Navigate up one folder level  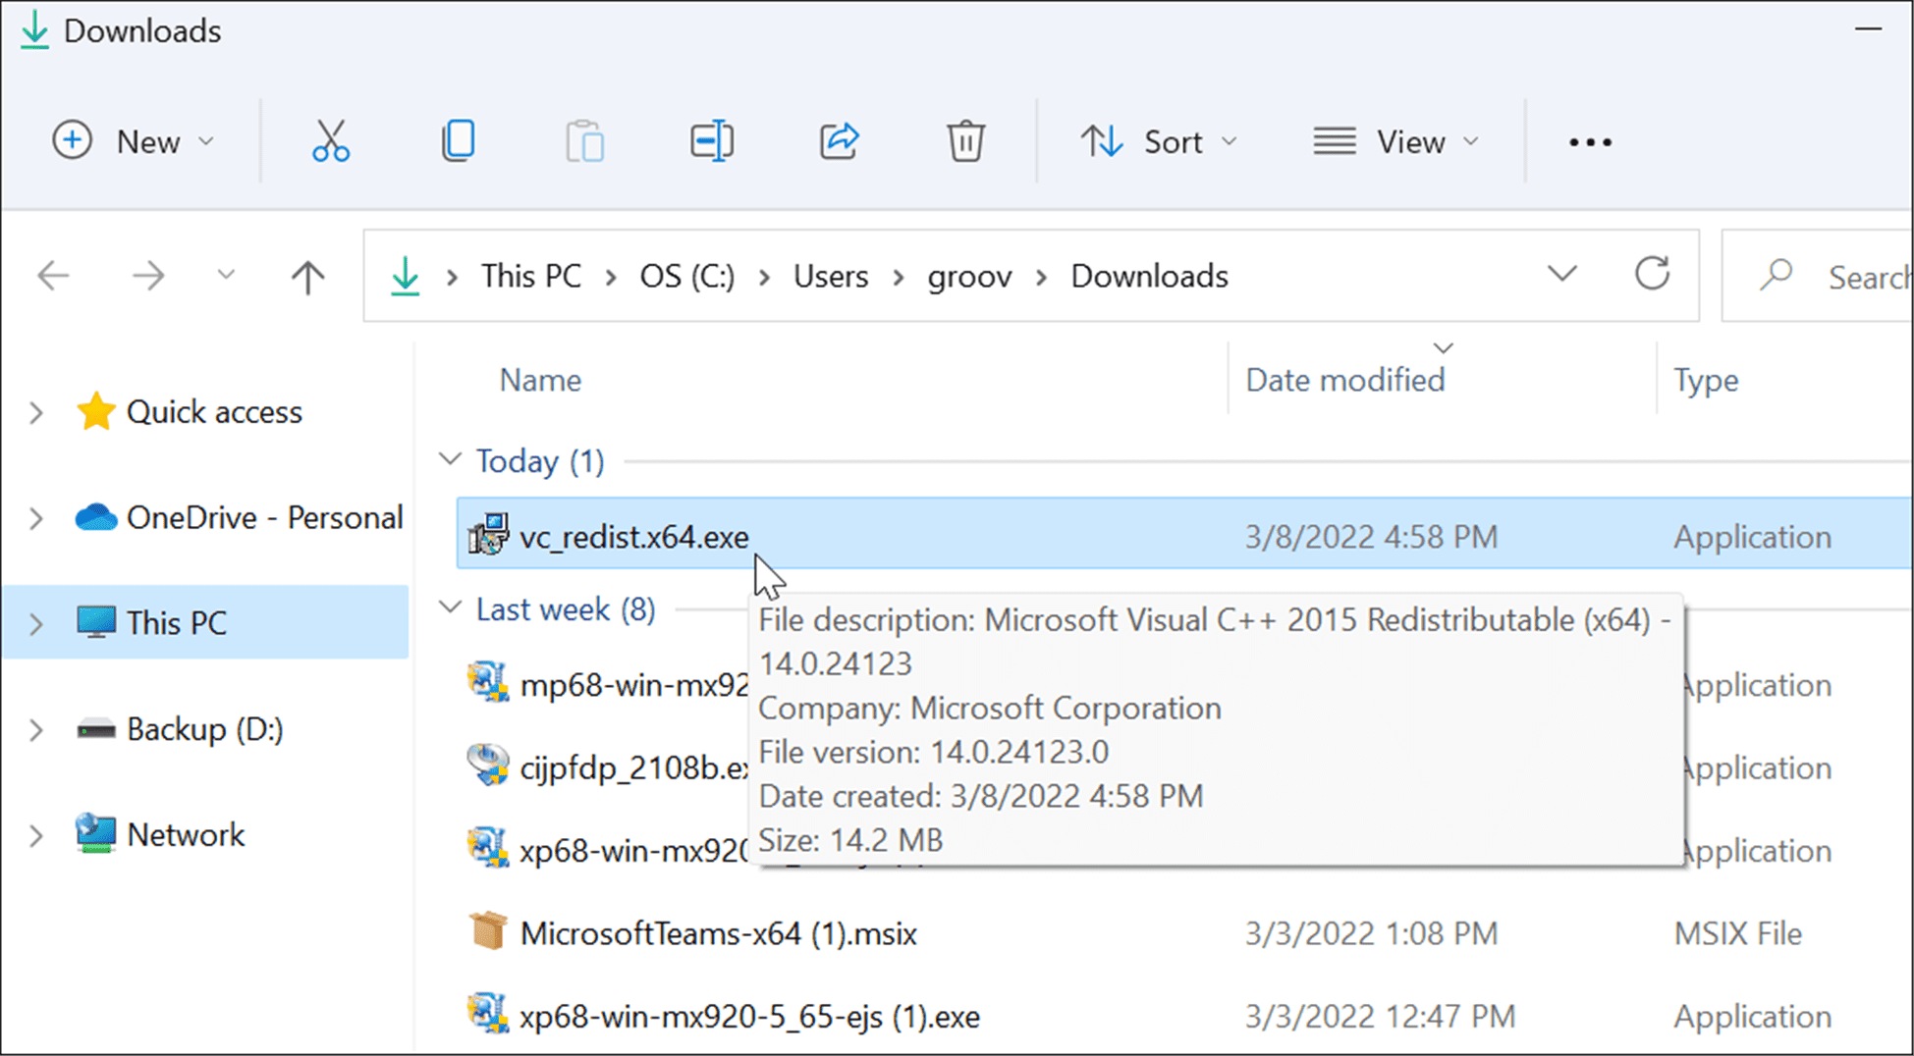click(307, 276)
